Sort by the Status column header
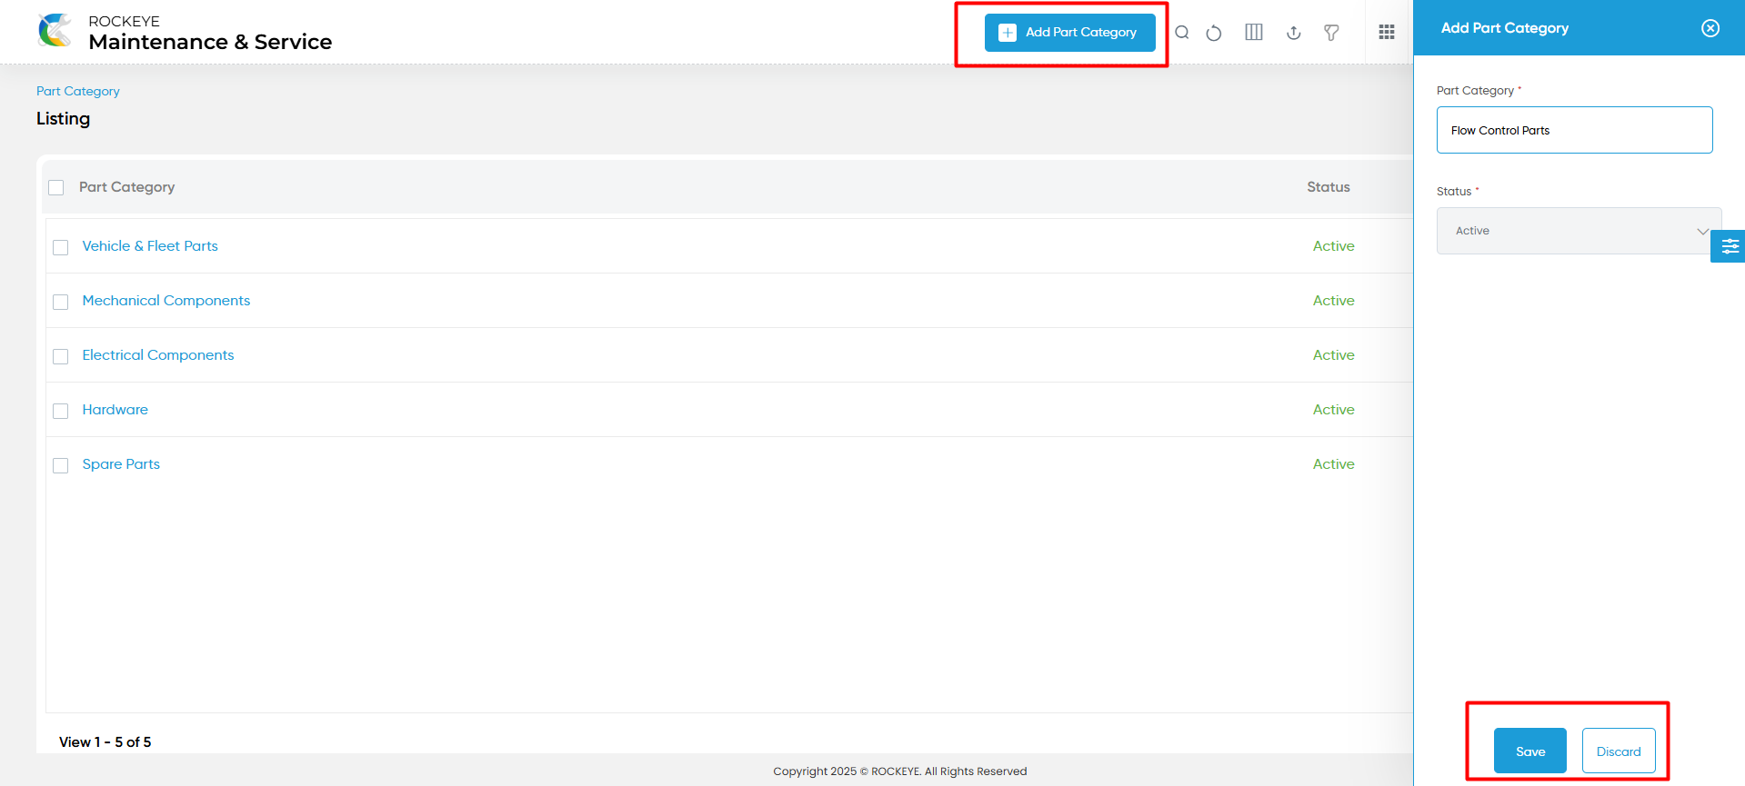 pos(1329,187)
